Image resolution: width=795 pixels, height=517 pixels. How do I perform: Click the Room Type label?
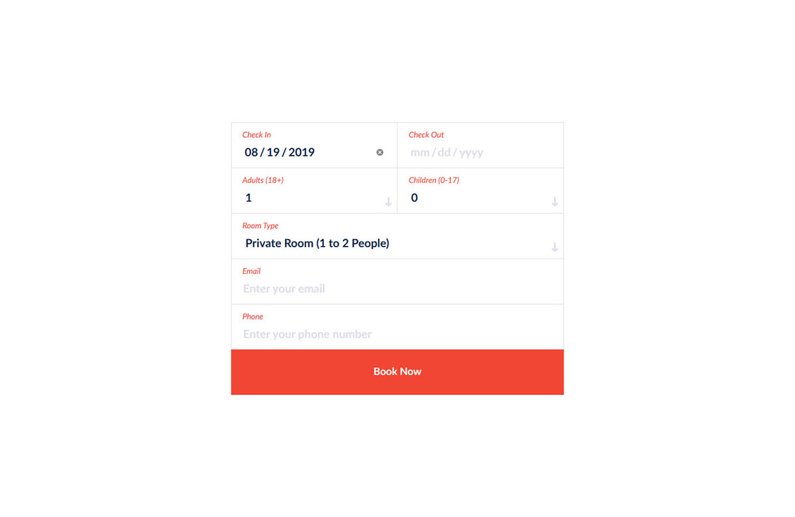pyautogui.click(x=260, y=225)
